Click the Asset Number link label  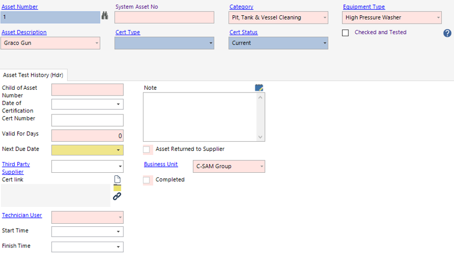[19, 7]
